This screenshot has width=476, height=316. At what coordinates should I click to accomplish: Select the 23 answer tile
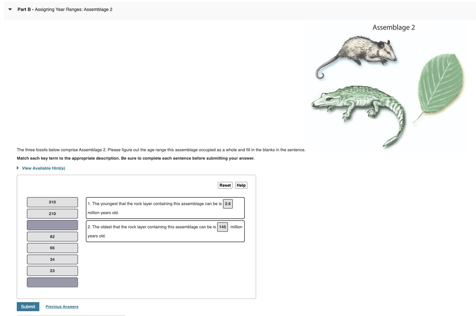pos(52,271)
